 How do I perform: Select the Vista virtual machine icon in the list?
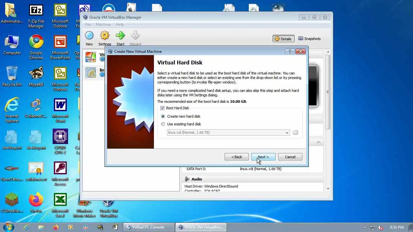coord(91,57)
